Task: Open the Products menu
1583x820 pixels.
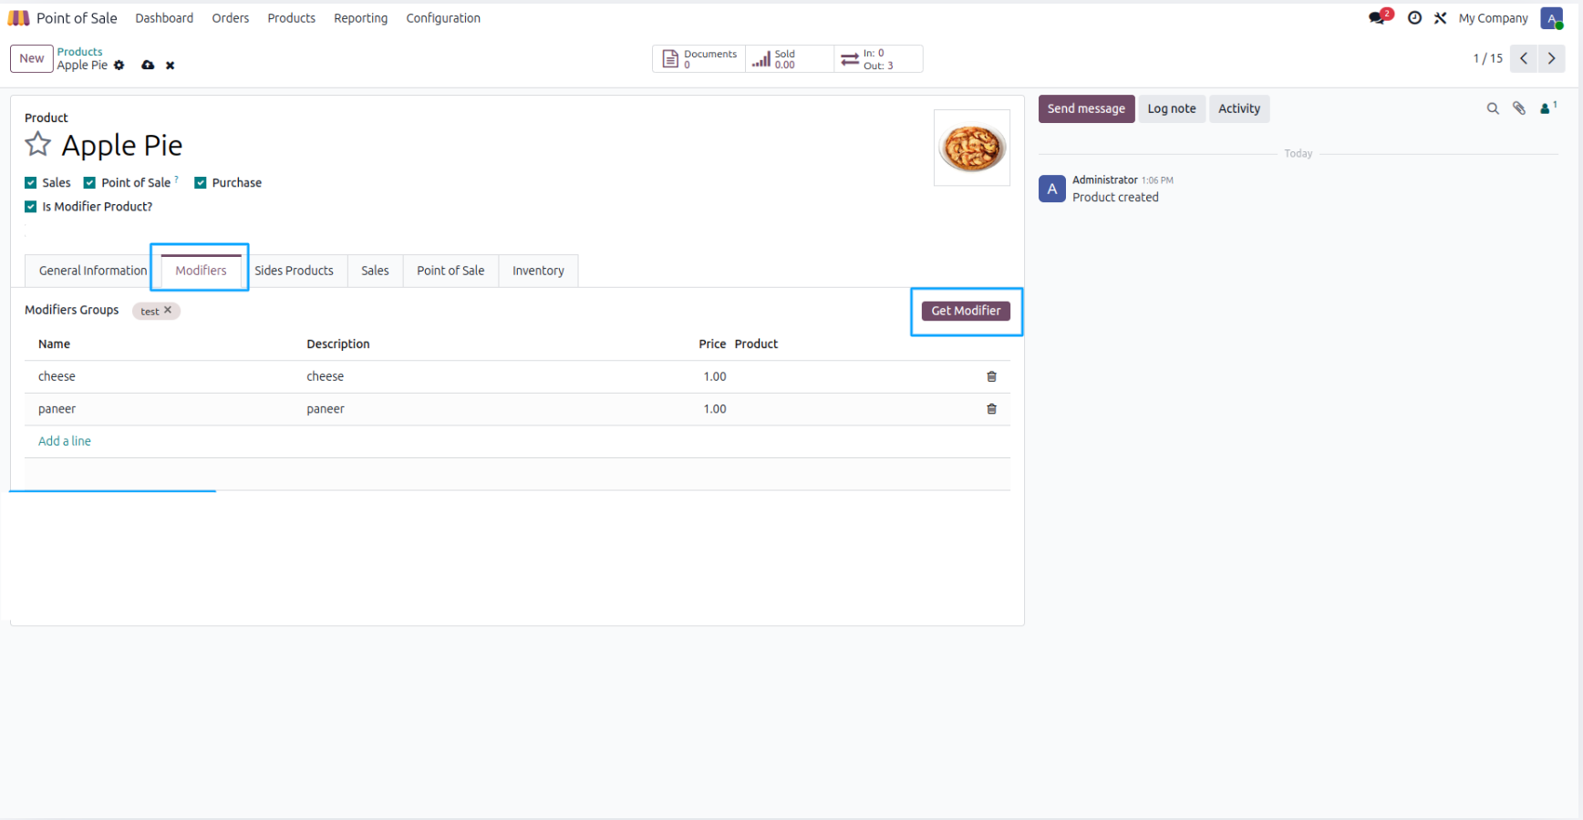Action: point(292,18)
